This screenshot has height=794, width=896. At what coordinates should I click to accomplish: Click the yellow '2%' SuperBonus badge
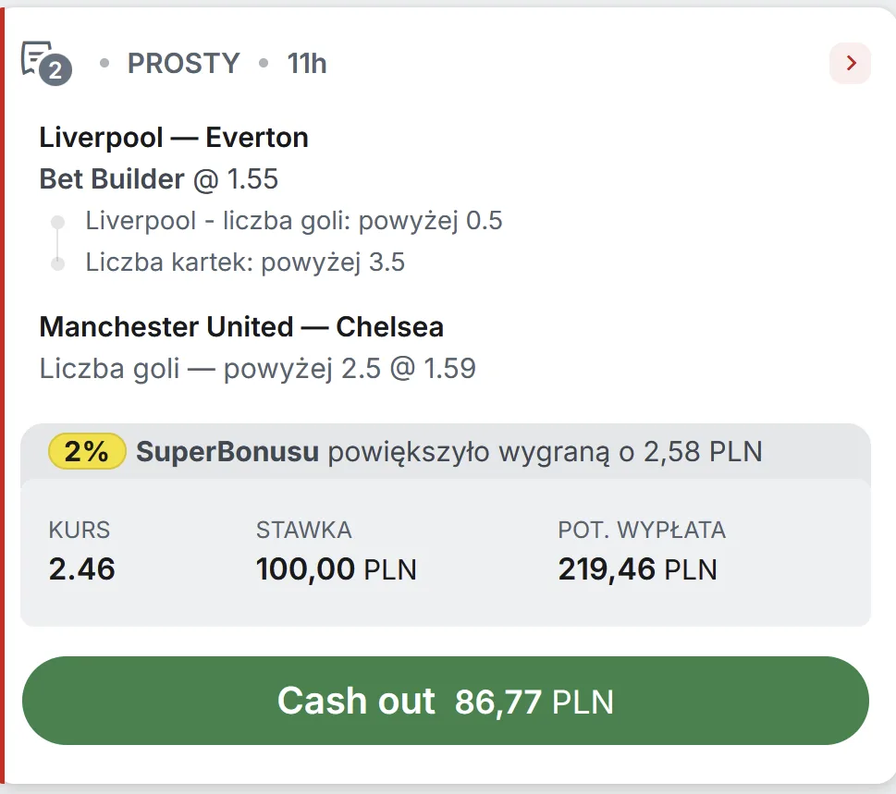[x=86, y=452]
